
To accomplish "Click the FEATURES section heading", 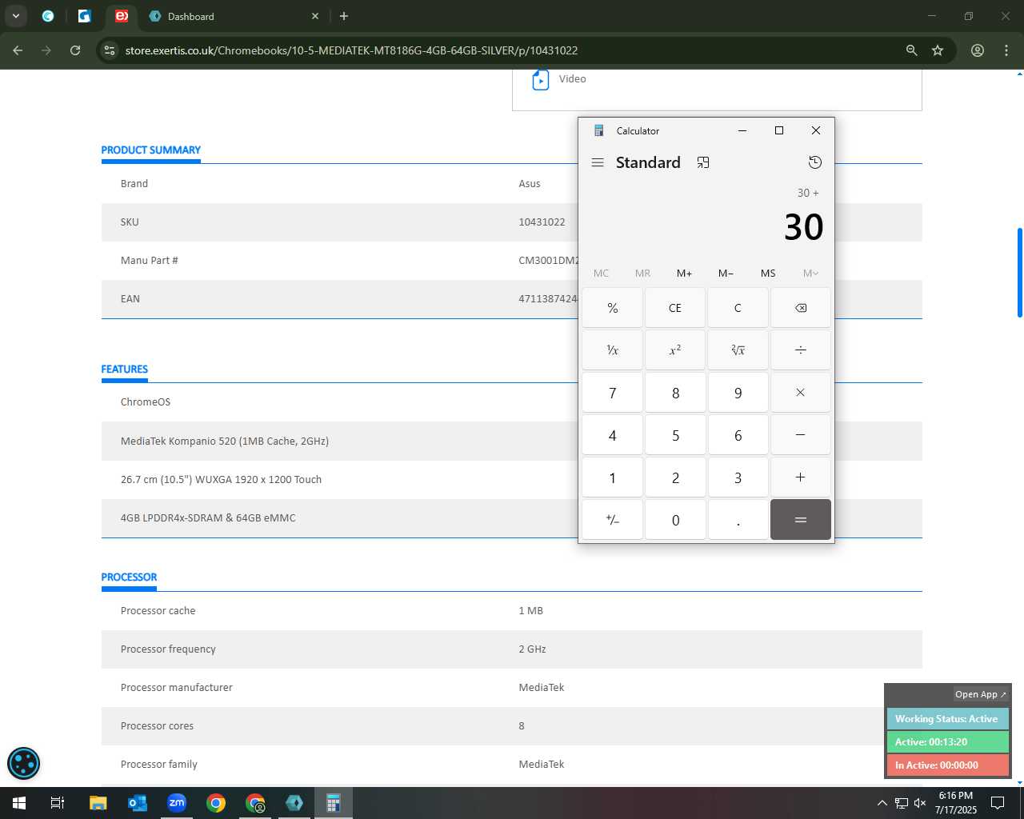I will [124, 370].
